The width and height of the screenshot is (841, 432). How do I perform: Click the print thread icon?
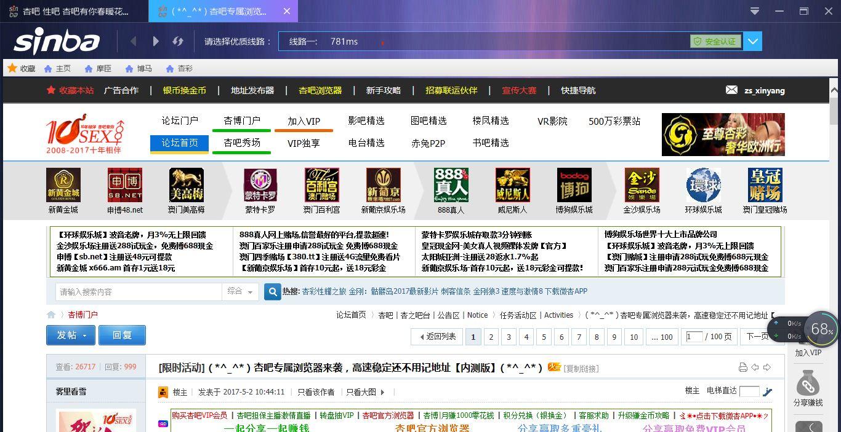[742, 367]
